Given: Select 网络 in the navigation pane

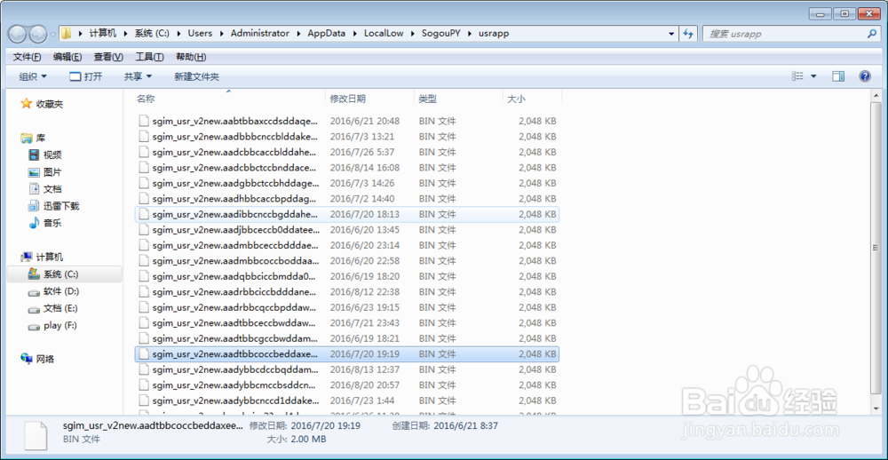Looking at the screenshot, I should 37,359.
